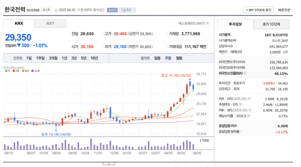301x167 pixels.
Task: Click the 시가총액 value 18조 8,416억원
Action: click(276, 35)
